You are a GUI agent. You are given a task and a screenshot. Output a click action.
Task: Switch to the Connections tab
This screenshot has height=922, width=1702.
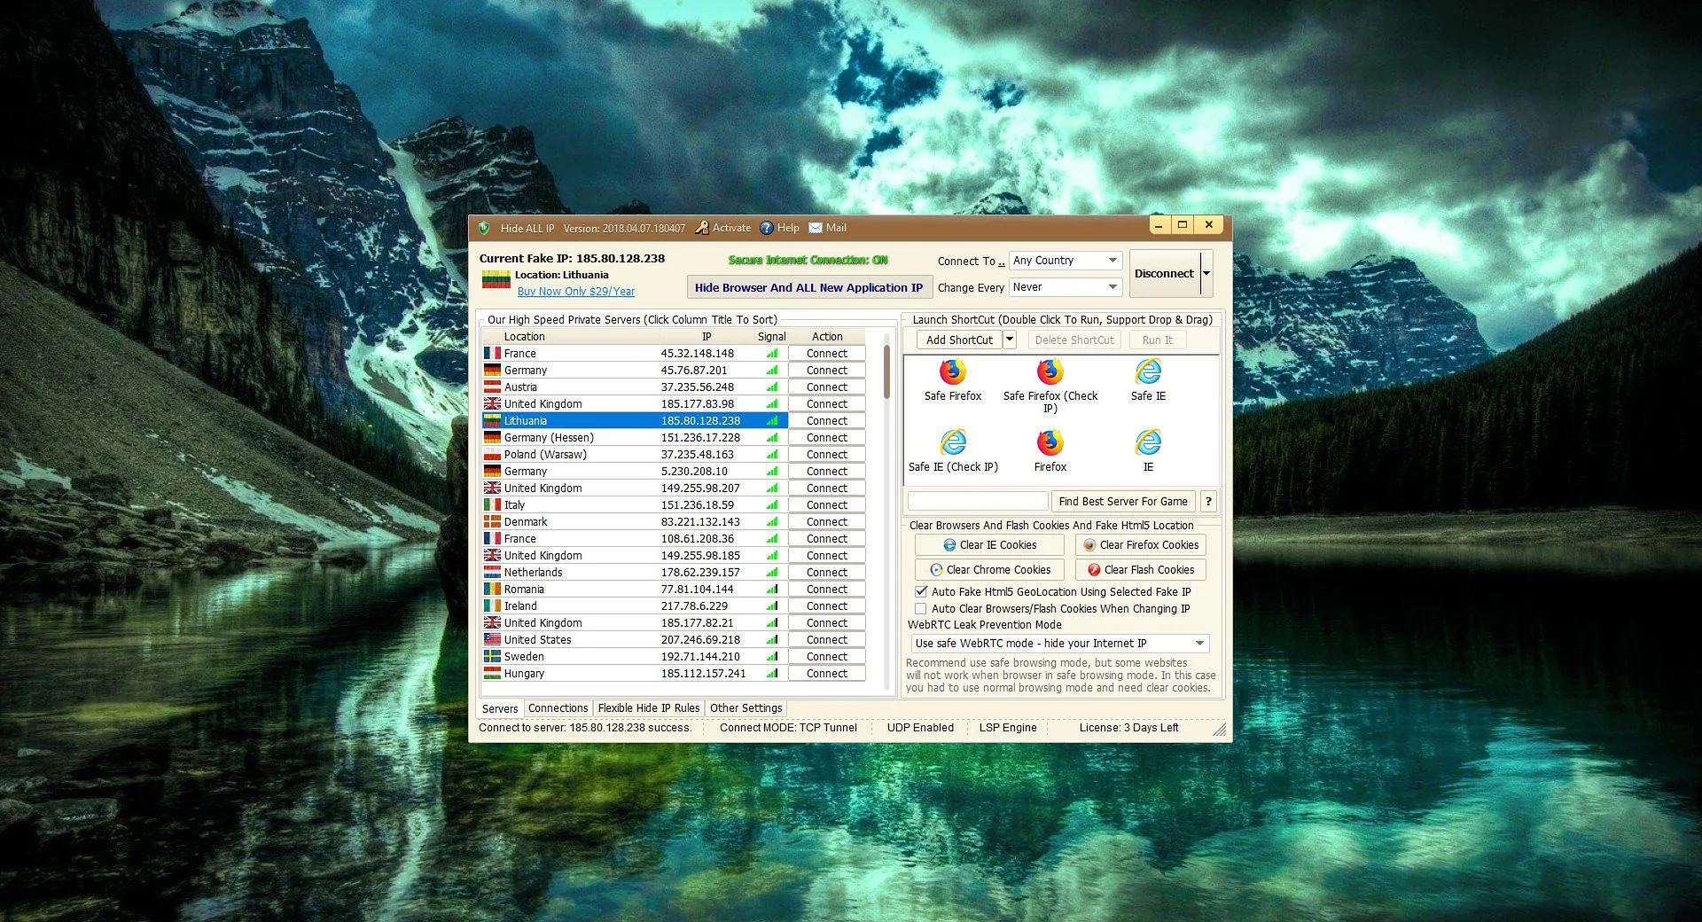[558, 708]
